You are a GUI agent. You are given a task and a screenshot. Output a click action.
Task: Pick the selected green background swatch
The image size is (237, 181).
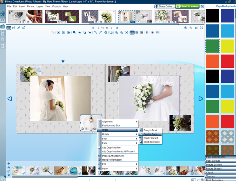(x=212, y=46)
